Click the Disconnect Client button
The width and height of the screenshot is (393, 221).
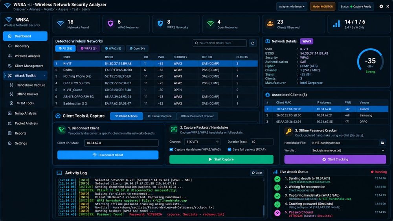point(108,155)
